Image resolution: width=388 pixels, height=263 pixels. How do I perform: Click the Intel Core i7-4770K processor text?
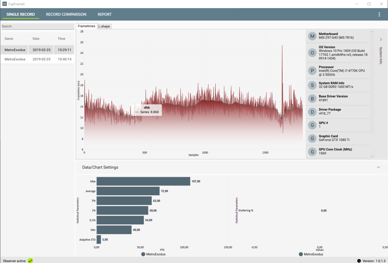tap(342, 73)
